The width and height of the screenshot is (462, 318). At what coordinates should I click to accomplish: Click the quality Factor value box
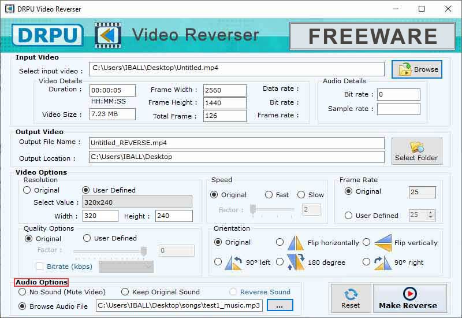coord(177,250)
